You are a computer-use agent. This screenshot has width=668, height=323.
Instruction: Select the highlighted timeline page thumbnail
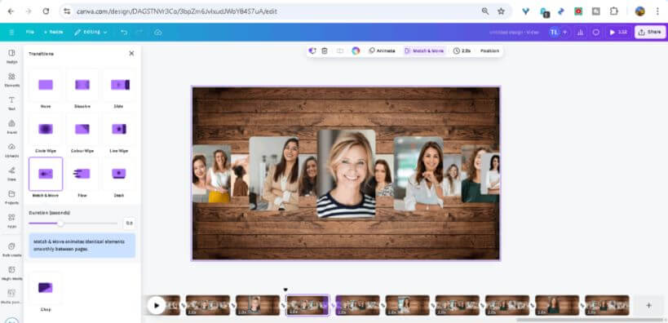click(x=307, y=305)
